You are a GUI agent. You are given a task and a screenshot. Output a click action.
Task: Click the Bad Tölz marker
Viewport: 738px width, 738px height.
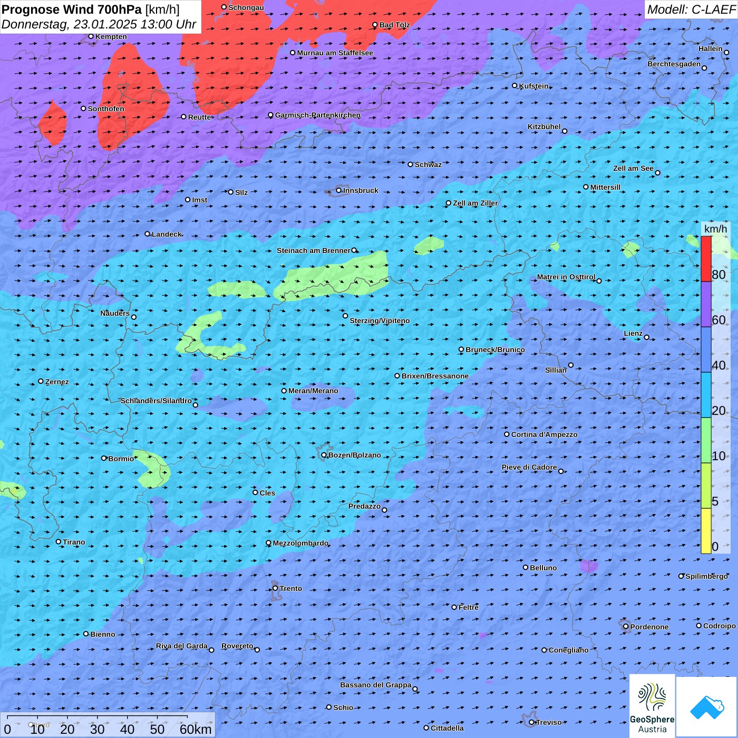click(x=375, y=25)
